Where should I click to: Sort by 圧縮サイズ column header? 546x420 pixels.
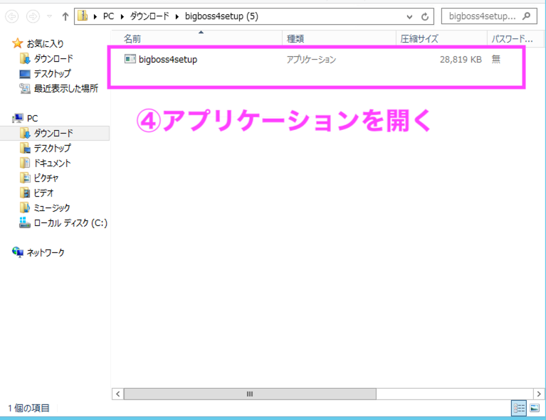coord(419,38)
